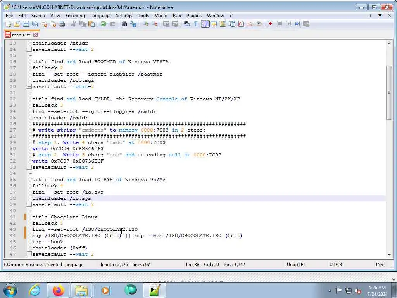Open Firefox from the taskbar
This screenshot has height=298, width=397.
(x=59, y=290)
